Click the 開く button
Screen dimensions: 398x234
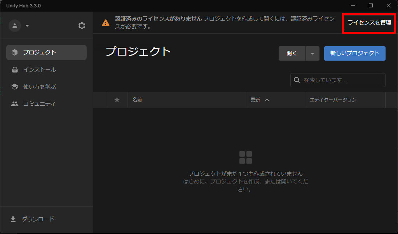tap(292, 54)
